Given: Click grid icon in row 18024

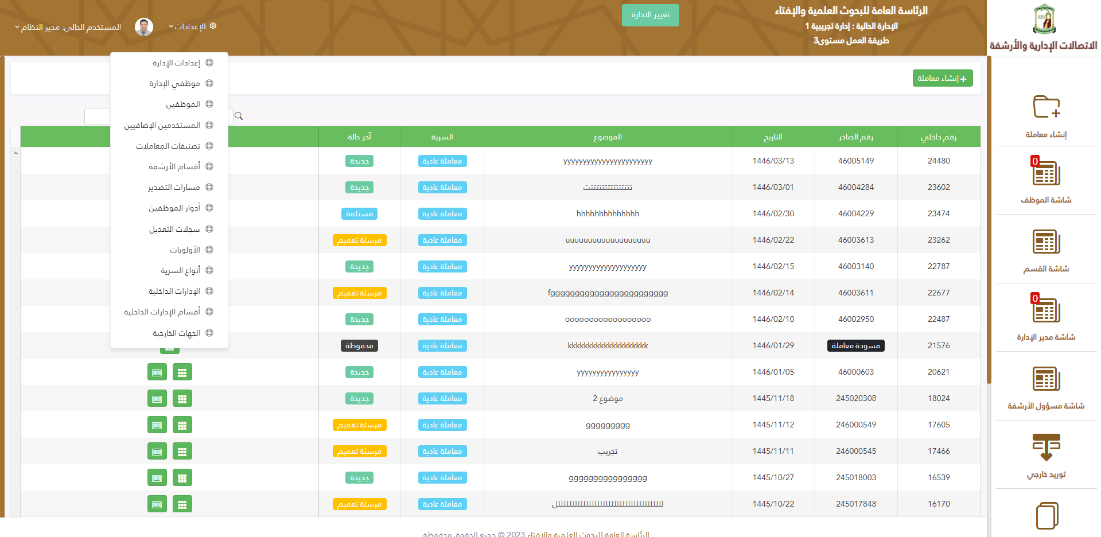Looking at the screenshot, I should (182, 399).
